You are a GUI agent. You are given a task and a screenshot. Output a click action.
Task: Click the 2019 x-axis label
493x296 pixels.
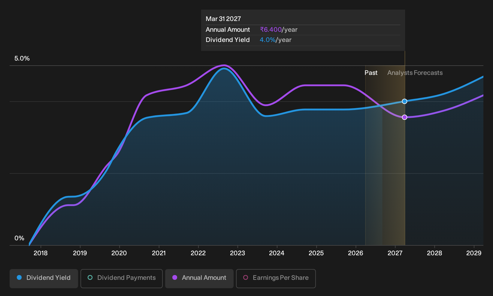click(80, 253)
